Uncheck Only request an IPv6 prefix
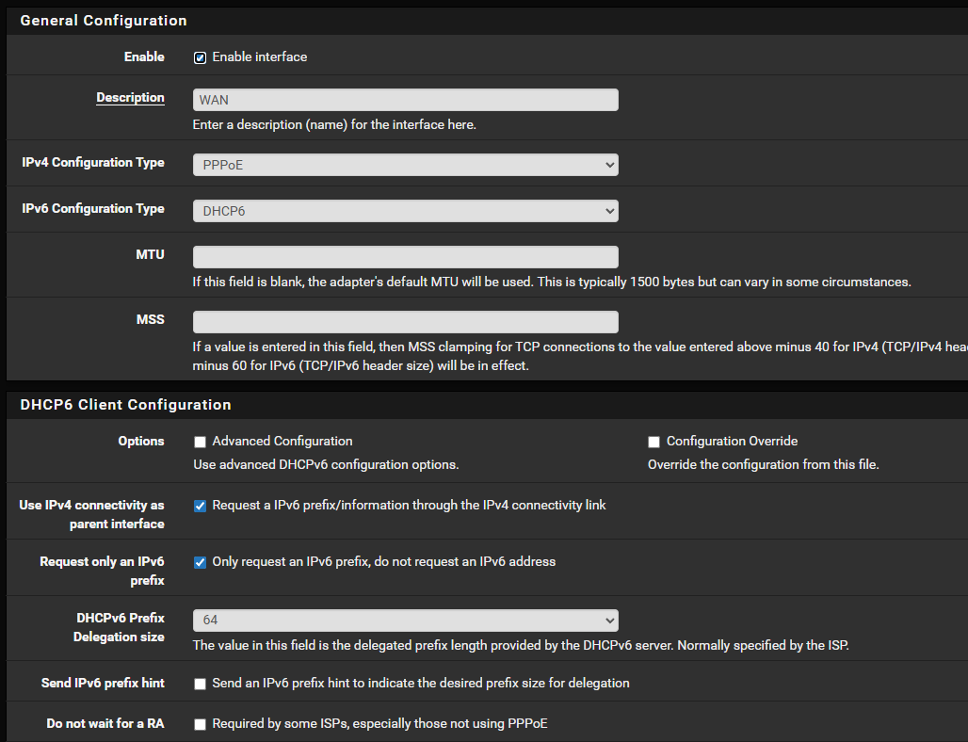 tap(200, 562)
